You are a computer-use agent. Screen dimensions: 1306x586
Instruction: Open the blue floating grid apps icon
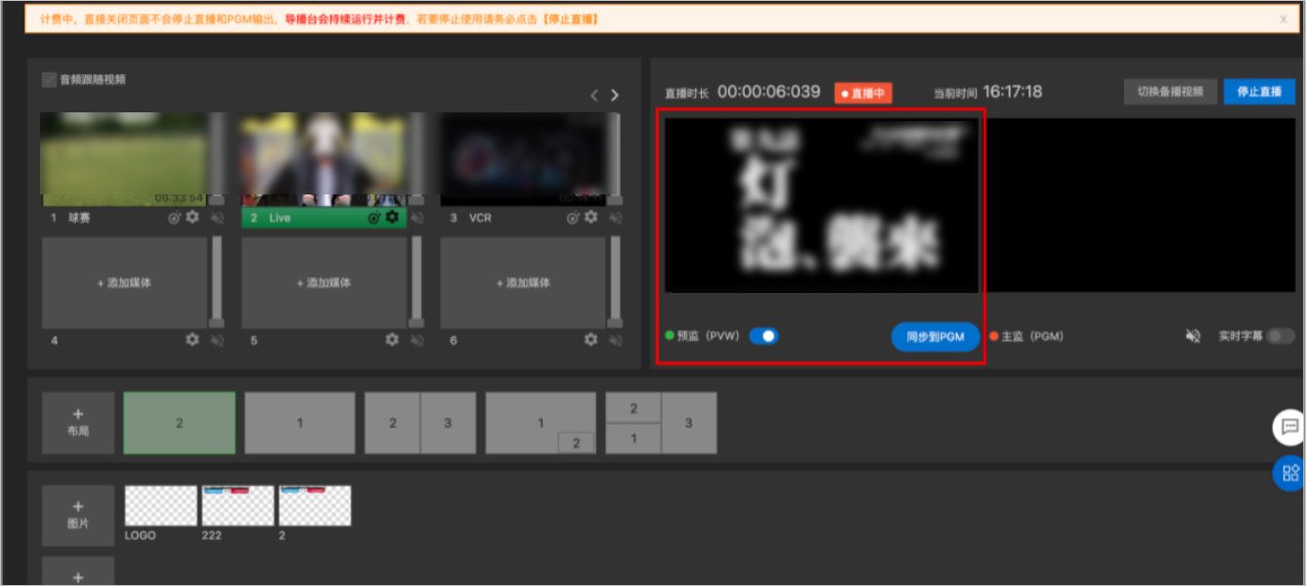(1289, 473)
